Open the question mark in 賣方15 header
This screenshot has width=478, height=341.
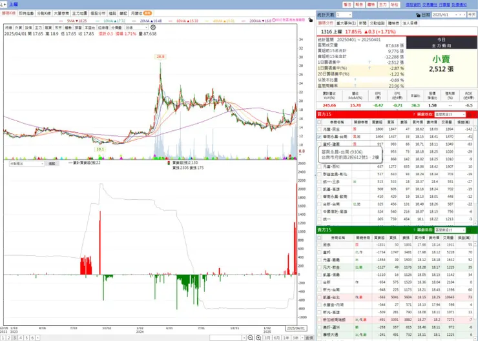[x=414, y=230]
